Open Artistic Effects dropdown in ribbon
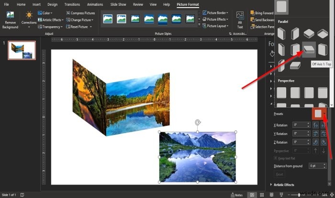 tap(50, 20)
